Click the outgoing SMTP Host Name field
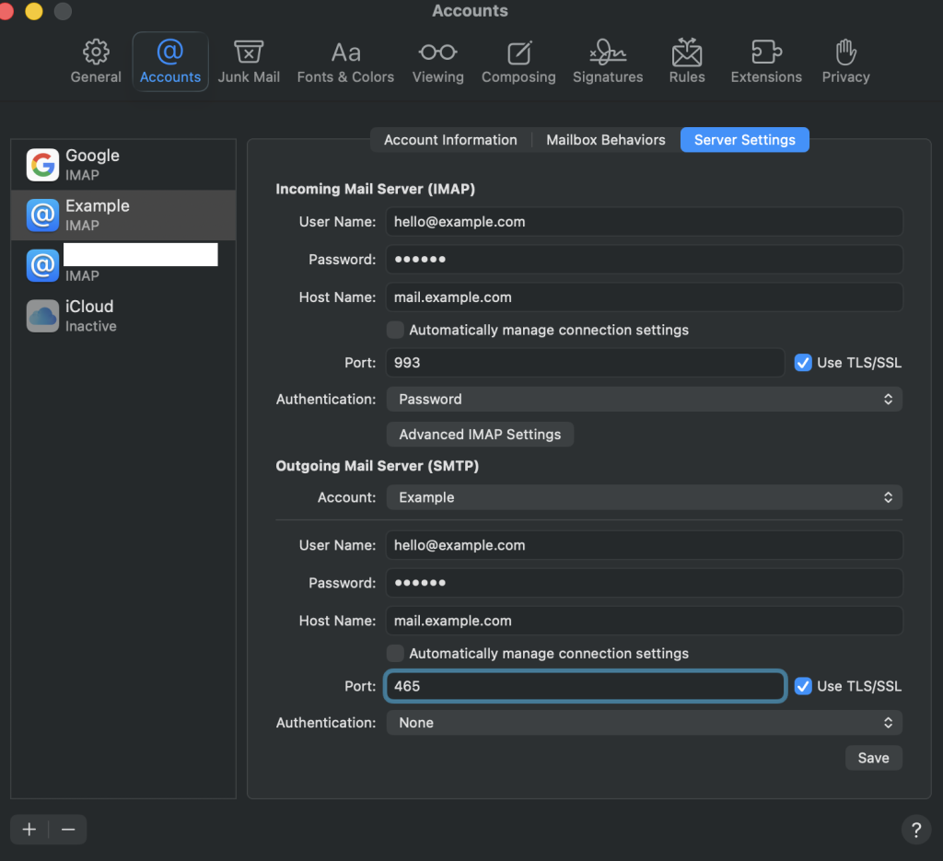Image resolution: width=943 pixels, height=861 pixels. click(x=644, y=621)
